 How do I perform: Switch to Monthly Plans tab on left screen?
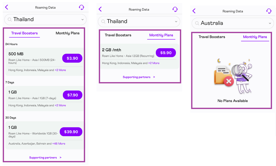pos(68,33)
